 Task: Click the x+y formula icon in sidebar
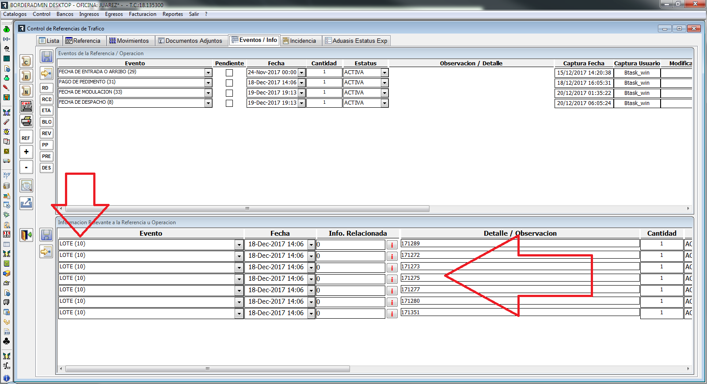(6, 175)
